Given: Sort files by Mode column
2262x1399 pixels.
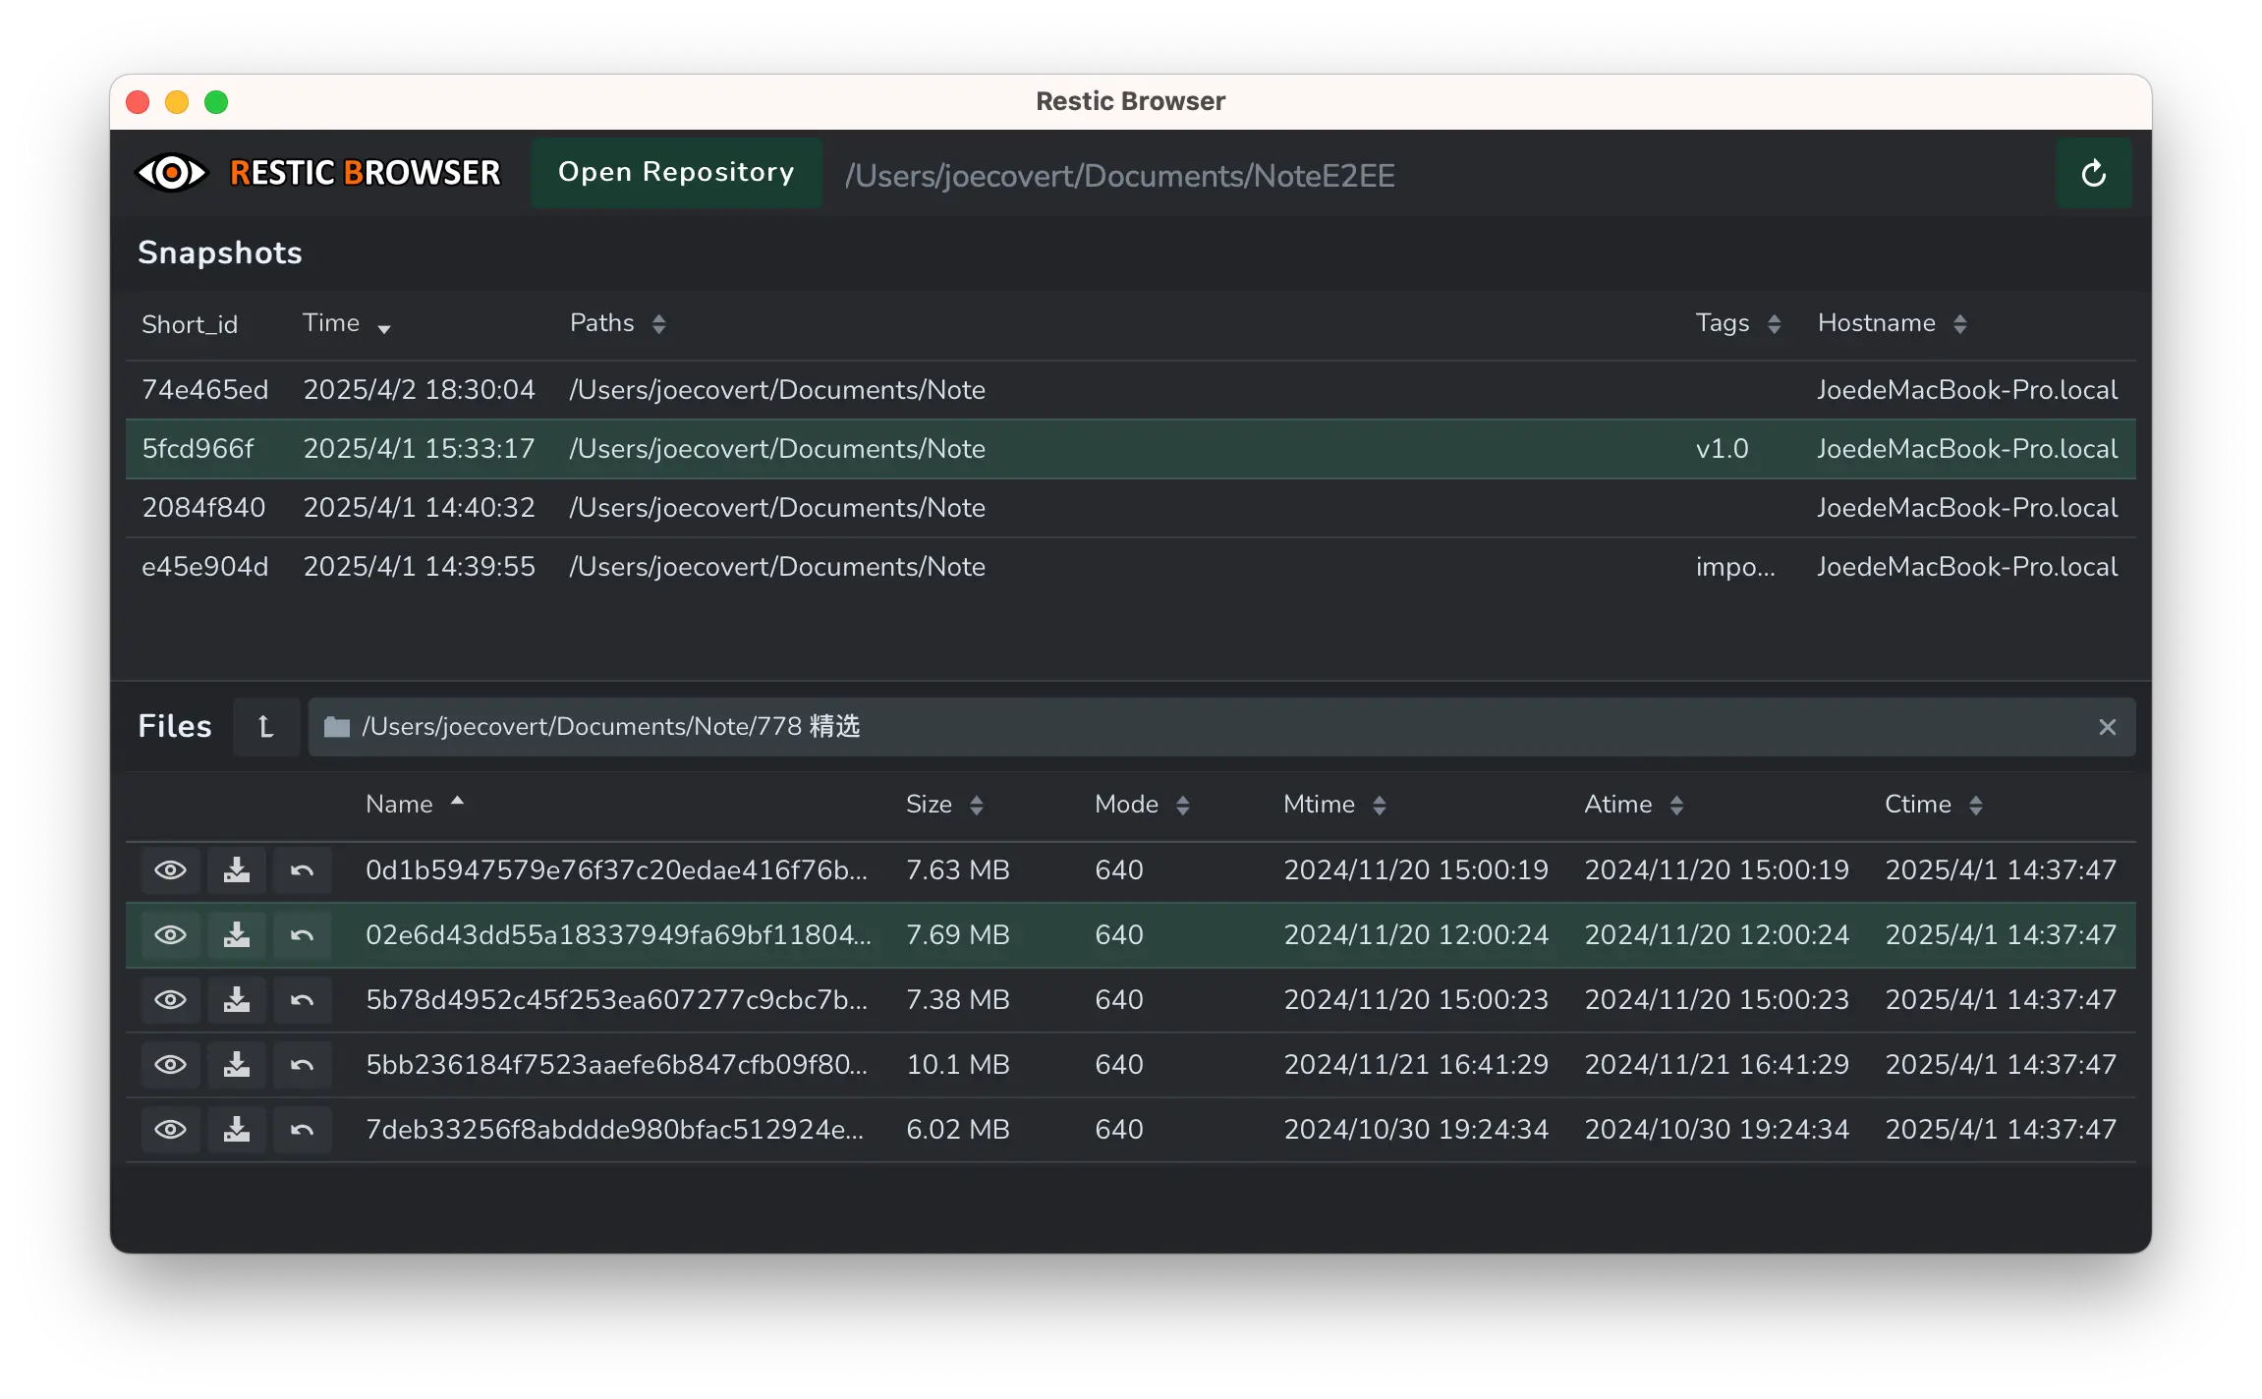Looking at the screenshot, I should 1142,805.
